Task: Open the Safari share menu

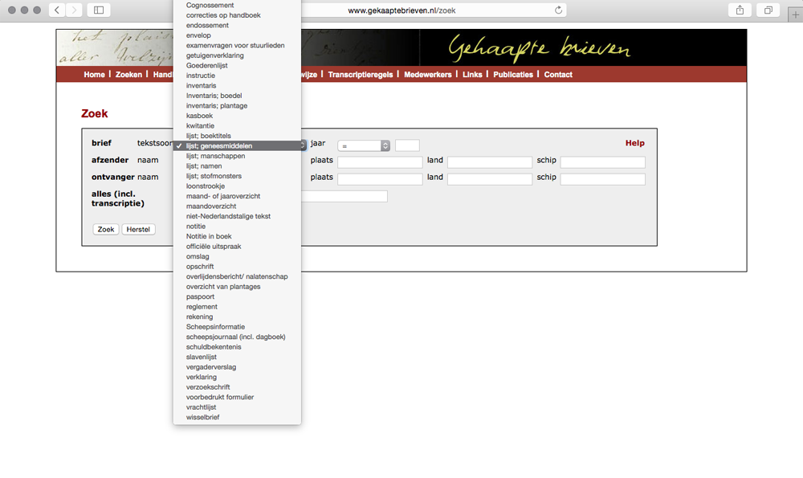Action: tap(740, 10)
